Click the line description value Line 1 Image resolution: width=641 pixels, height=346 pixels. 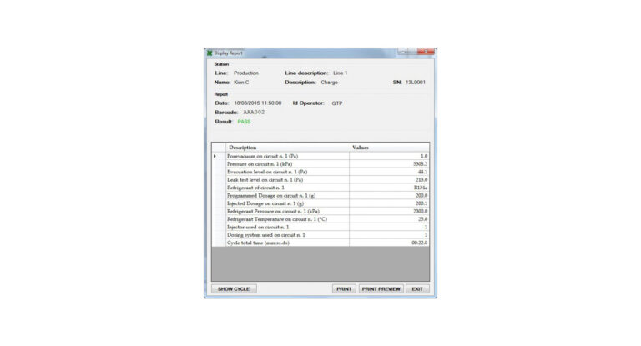pos(341,73)
